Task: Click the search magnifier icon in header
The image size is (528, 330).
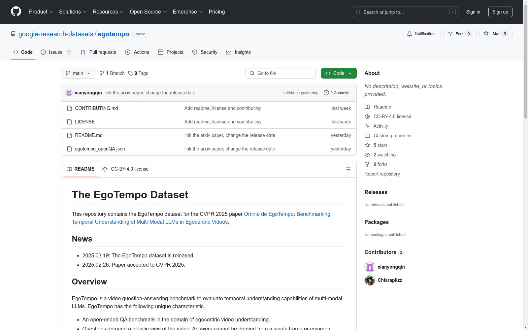Action: click(x=358, y=12)
